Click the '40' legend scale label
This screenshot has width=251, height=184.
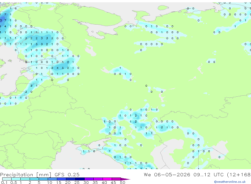pyautogui.click(x=104, y=182)
